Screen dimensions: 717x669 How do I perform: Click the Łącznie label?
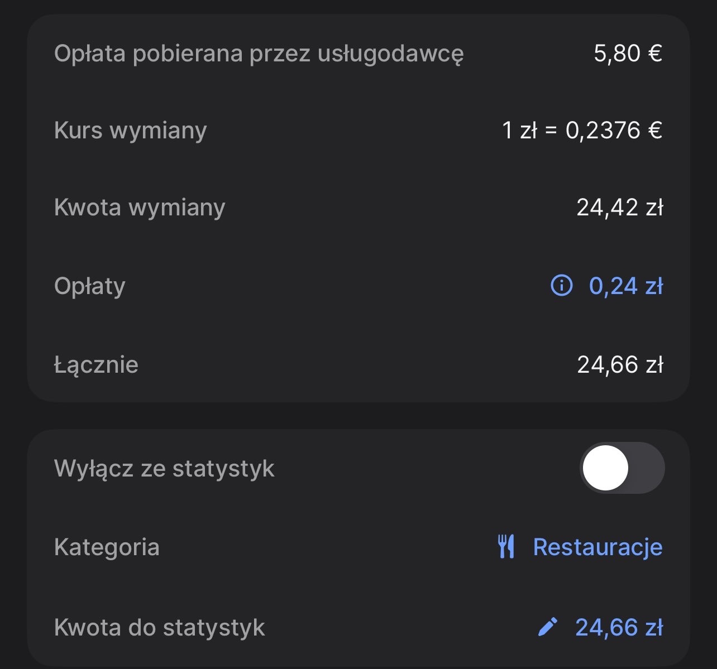tap(96, 365)
